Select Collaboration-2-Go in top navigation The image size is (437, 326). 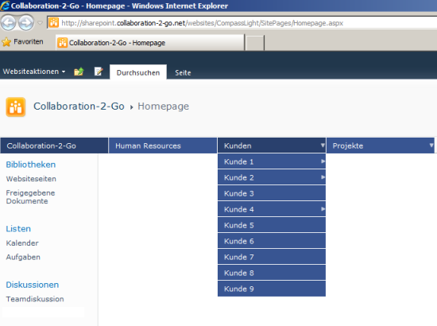click(54, 146)
